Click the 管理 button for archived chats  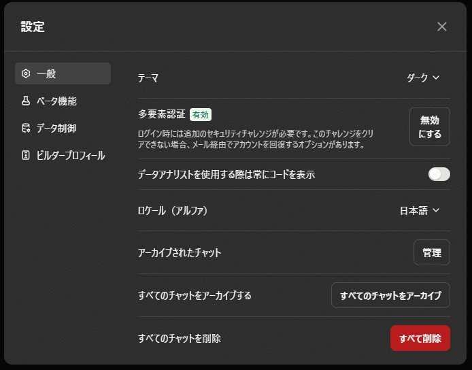432,252
